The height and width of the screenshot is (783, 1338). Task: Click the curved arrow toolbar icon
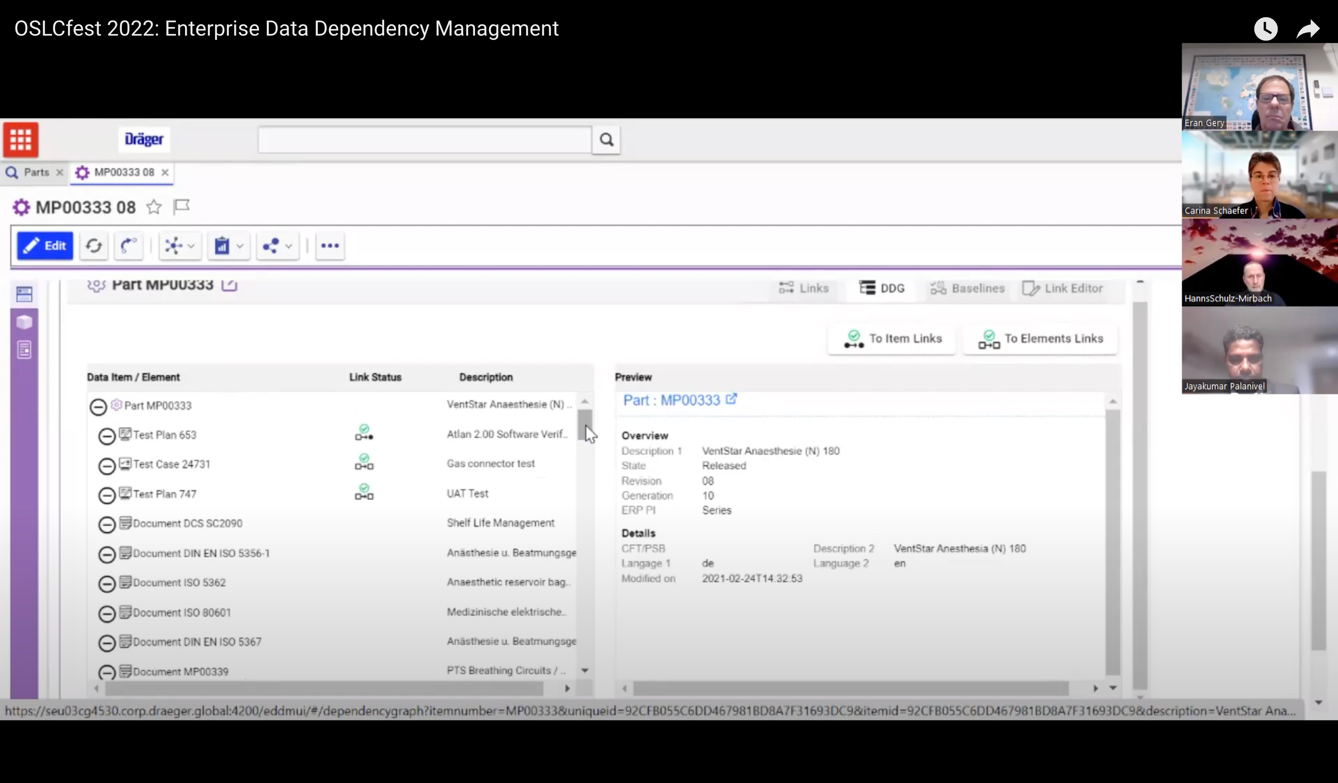(128, 246)
